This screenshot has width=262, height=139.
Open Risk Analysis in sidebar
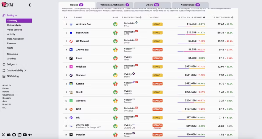coord(14,25)
